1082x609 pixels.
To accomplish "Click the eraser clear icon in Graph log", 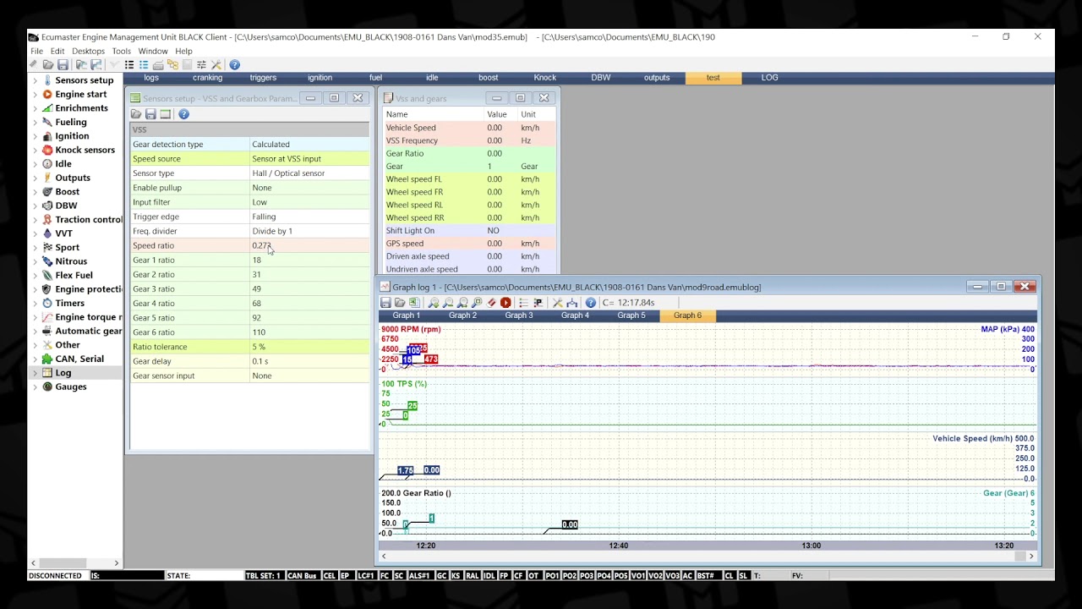I will pos(491,303).
